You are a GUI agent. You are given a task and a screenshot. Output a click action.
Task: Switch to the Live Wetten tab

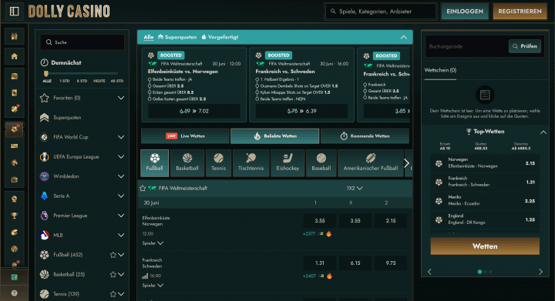(185, 136)
